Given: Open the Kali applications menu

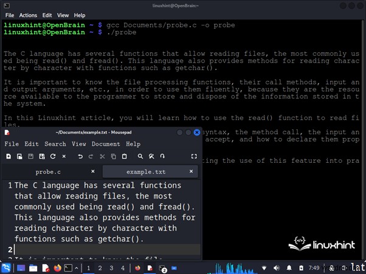Looking at the screenshot, I should (x=6, y=268).
